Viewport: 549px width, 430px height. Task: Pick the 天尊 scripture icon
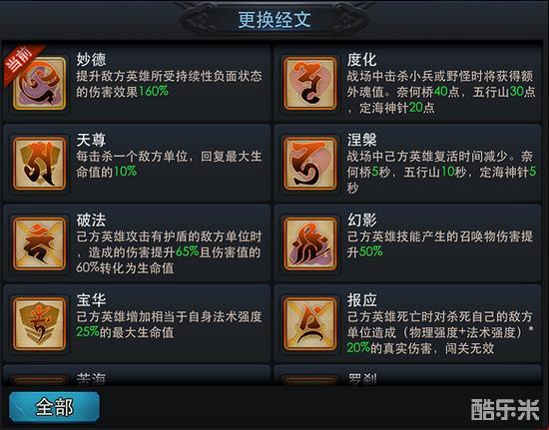tap(39, 164)
